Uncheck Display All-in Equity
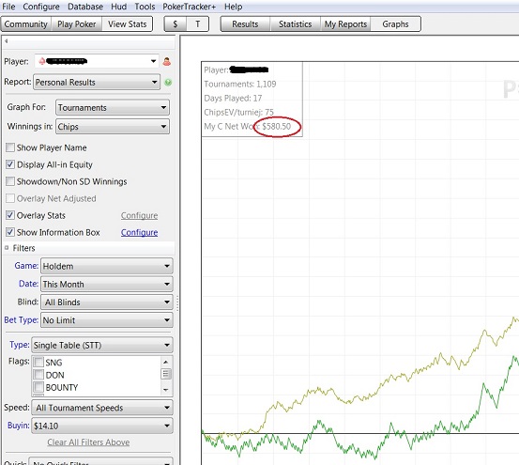The image size is (519, 465). (x=10, y=164)
